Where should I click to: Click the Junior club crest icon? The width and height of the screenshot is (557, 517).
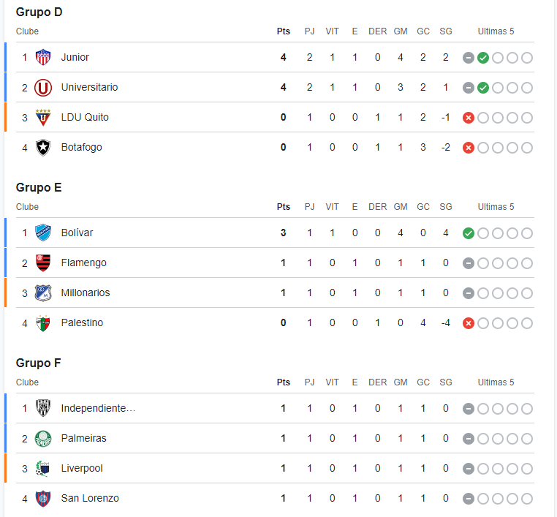43,57
